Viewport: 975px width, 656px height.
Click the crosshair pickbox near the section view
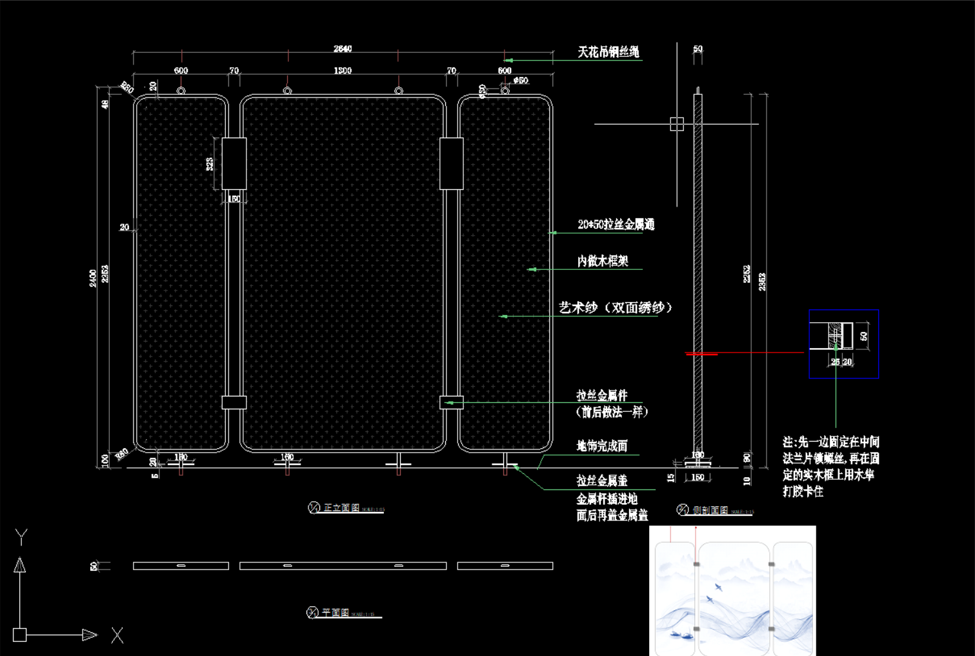[x=677, y=124]
